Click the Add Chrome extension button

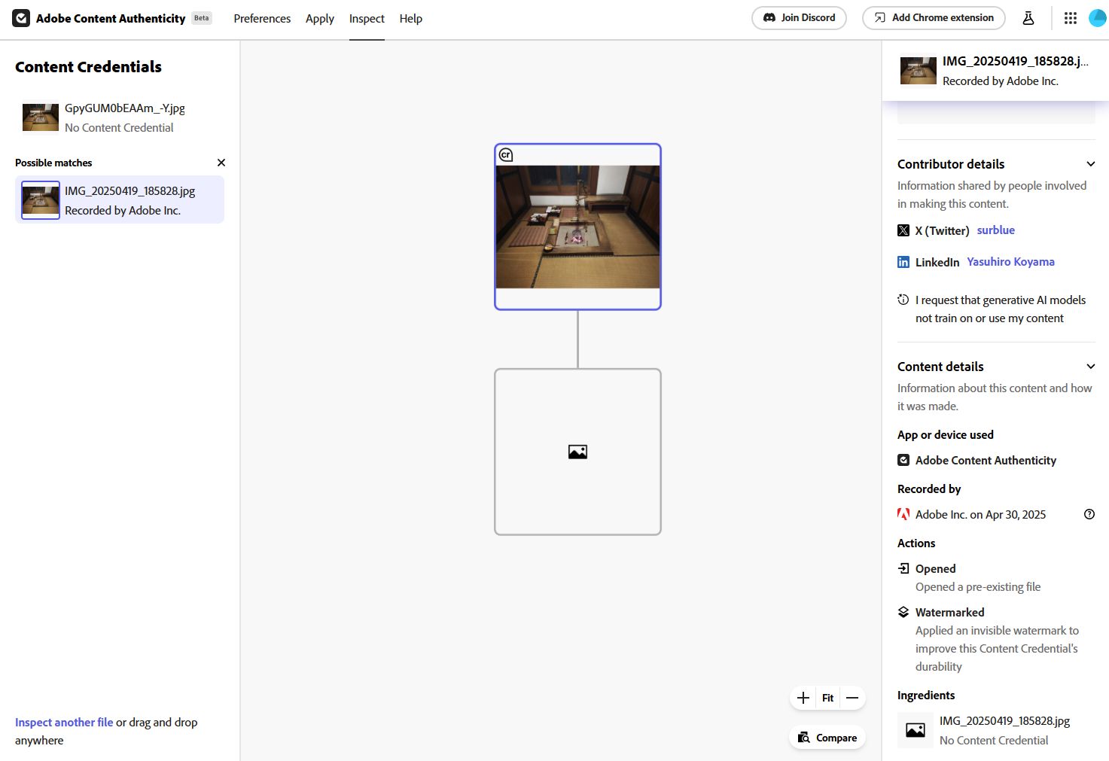click(934, 17)
